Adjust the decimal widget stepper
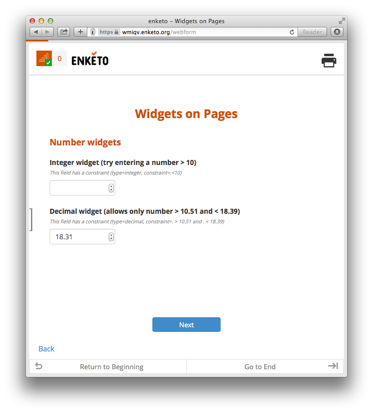Screen dimensions: 373x413 [111, 237]
